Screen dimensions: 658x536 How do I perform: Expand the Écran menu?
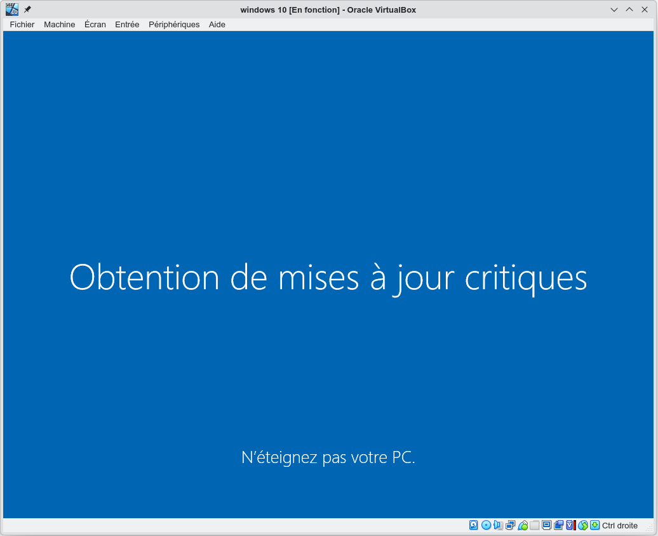pyautogui.click(x=95, y=25)
